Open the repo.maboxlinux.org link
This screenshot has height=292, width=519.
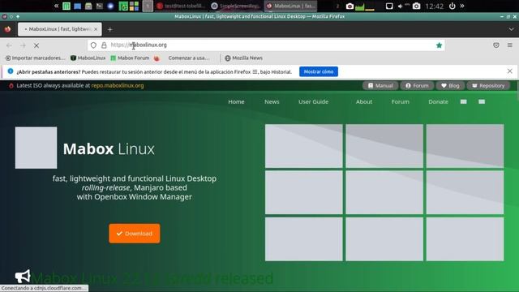point(118,85)
